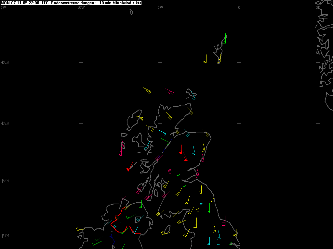
Task: Click the 0 degree longitude label
Action: point(239,7)
